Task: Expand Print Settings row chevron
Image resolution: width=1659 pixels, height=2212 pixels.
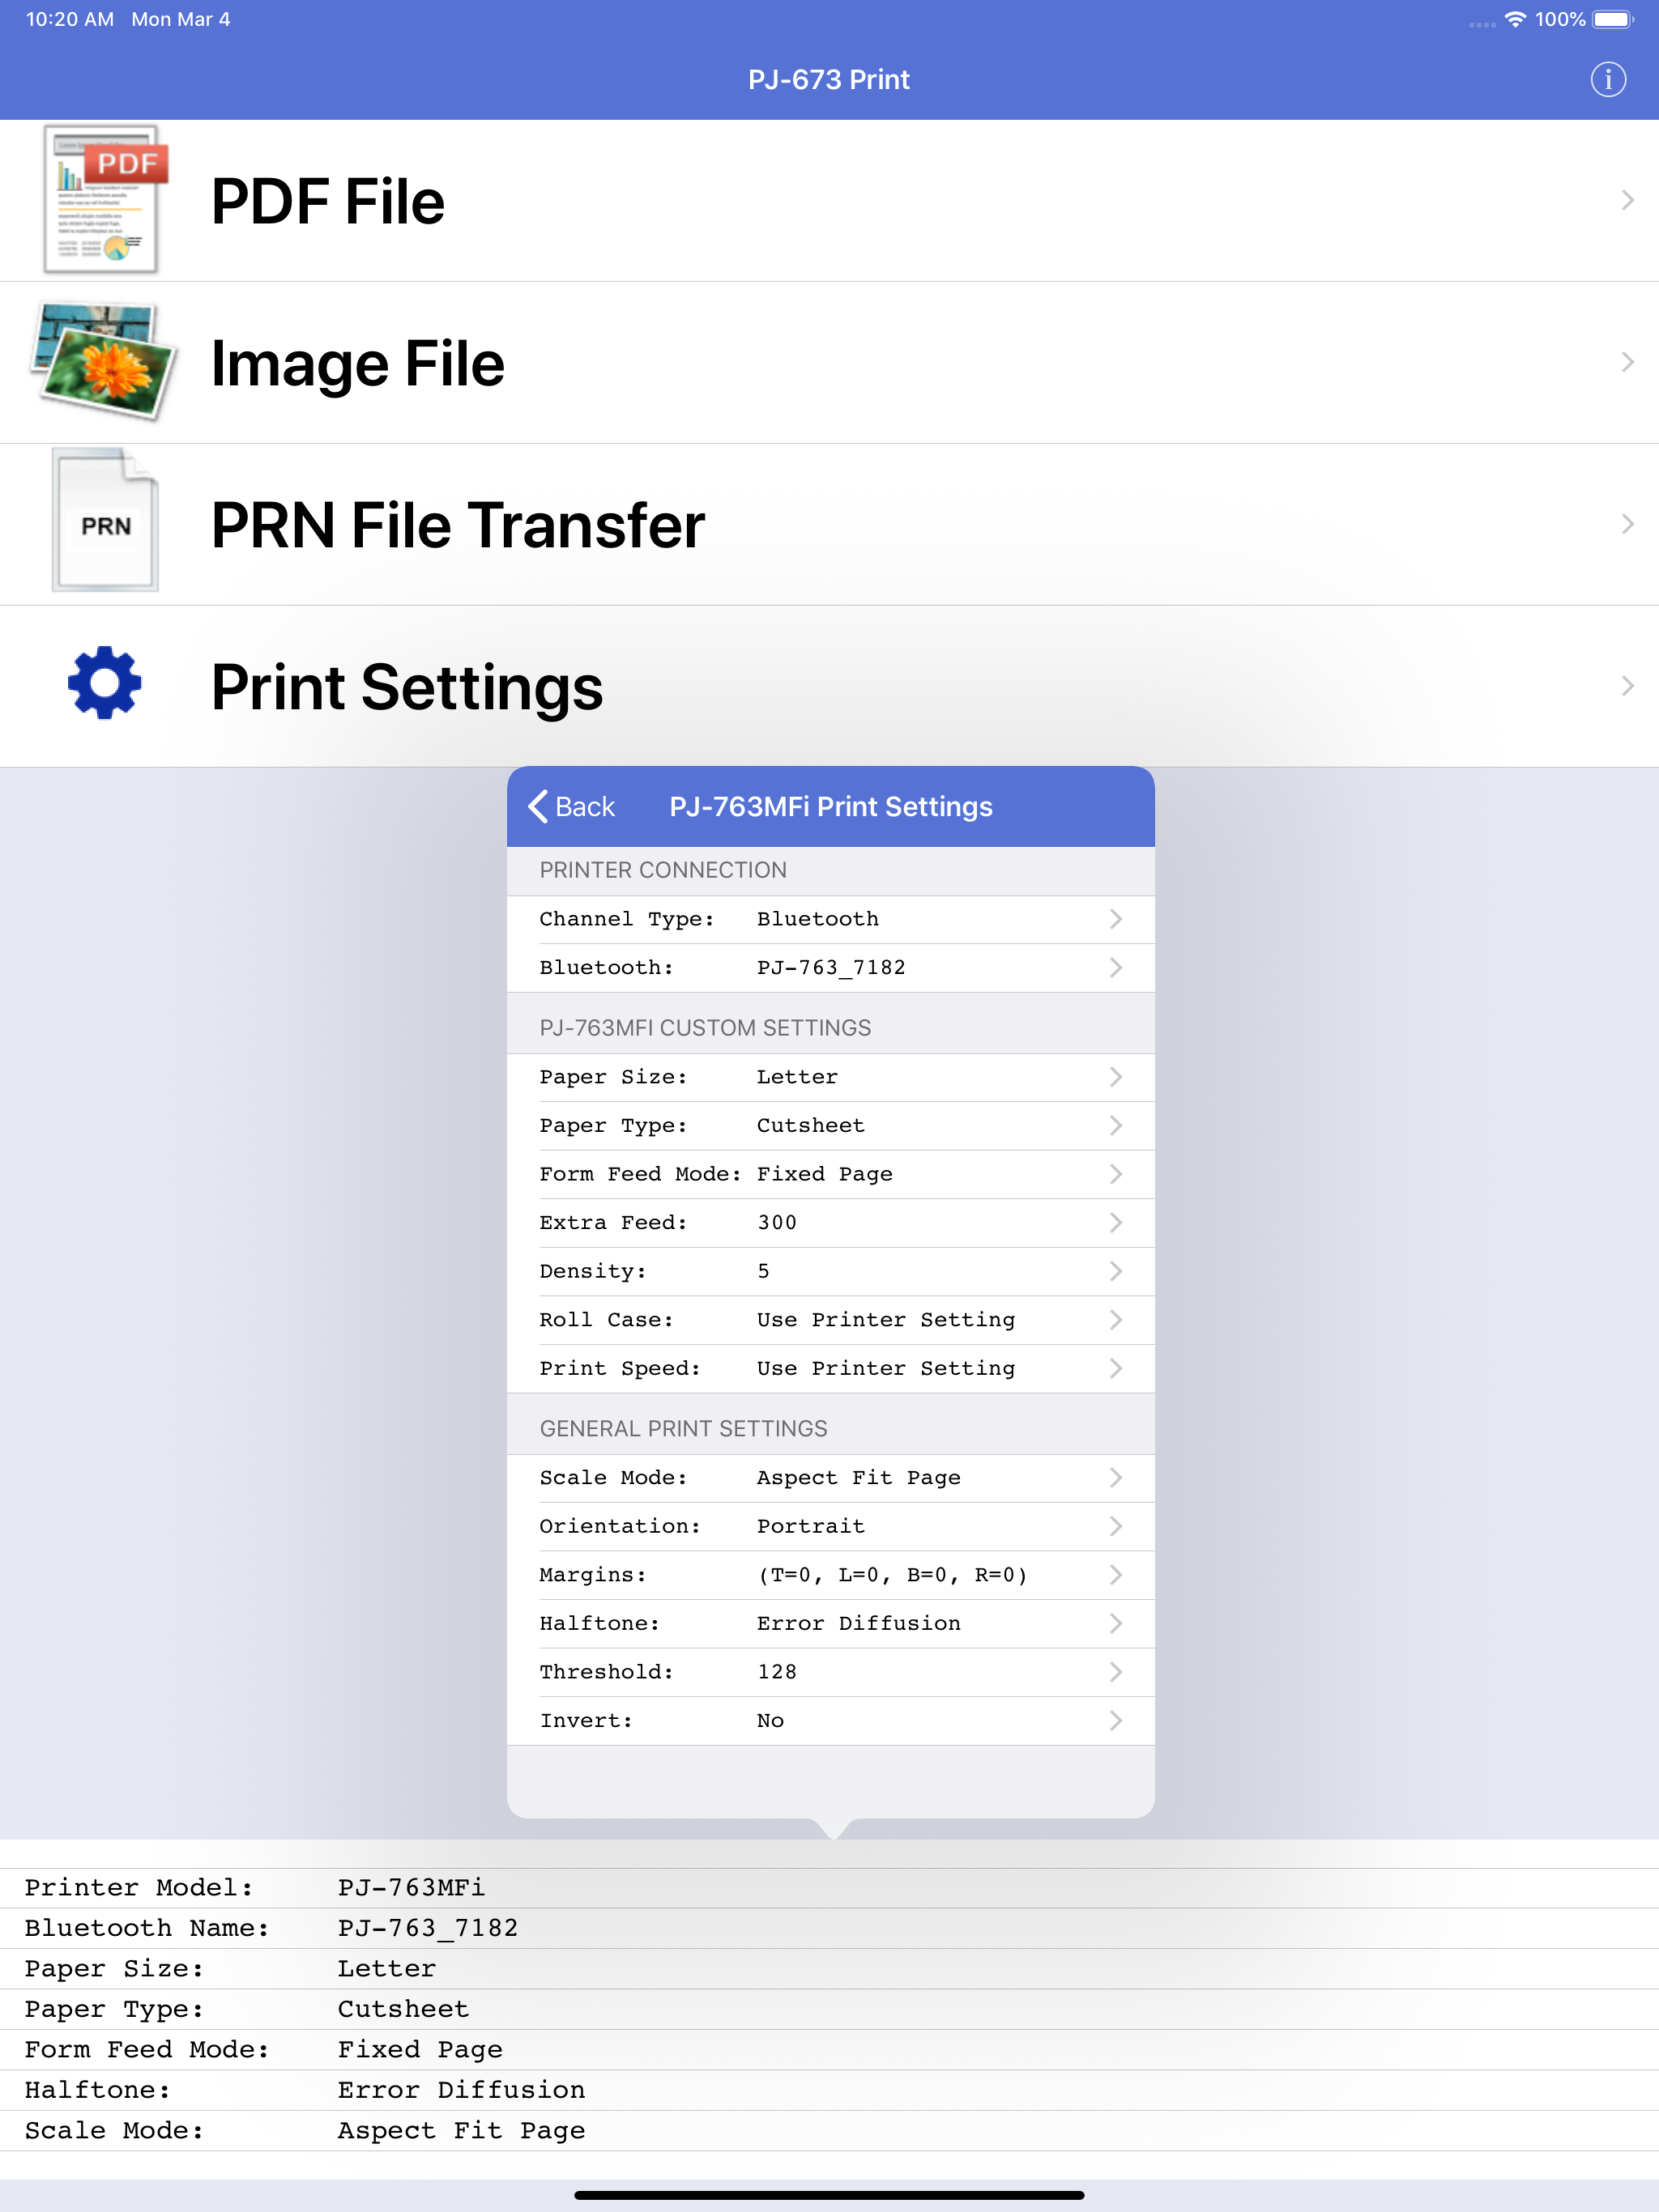Action: point(1628,686)
